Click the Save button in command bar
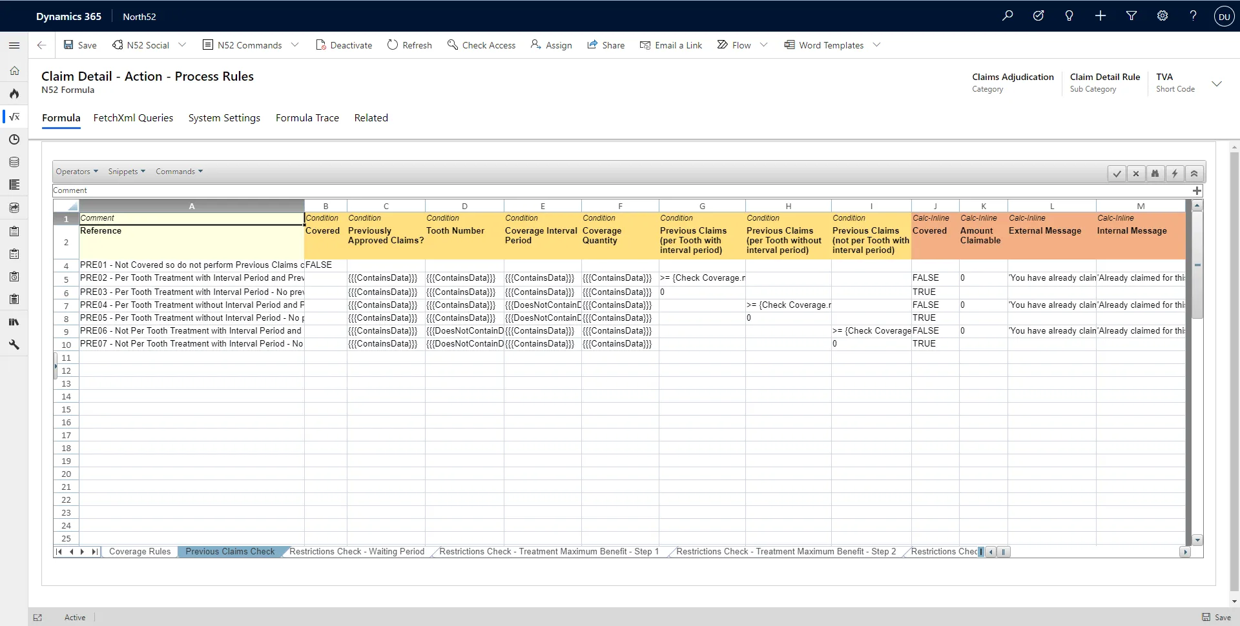Viewport: 1240px width, 626px height. coord(80,45)
